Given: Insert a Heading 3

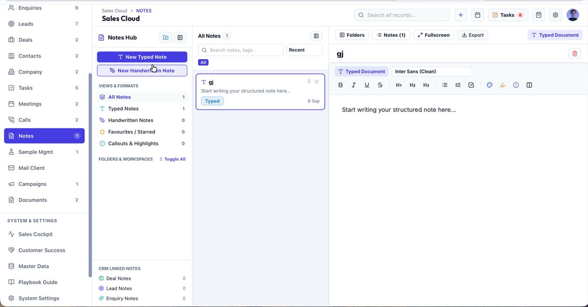Looking at the screenshot, I should pyautogui.click(x=426, y=85).
